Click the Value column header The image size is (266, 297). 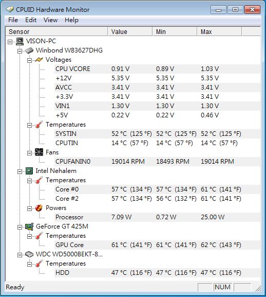(130, 31)
